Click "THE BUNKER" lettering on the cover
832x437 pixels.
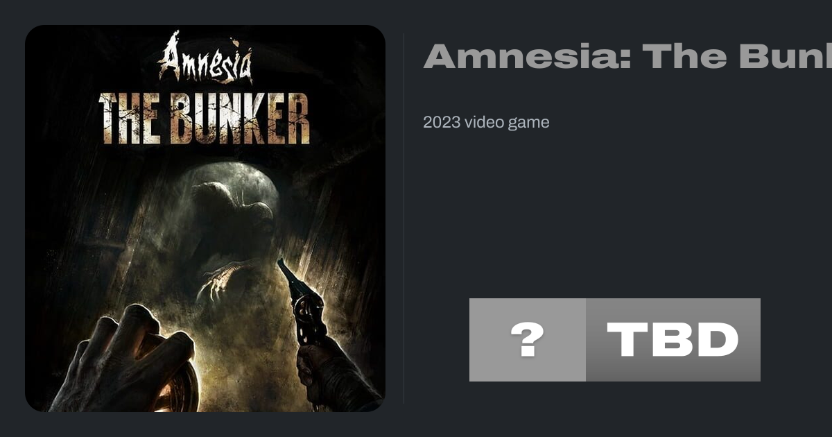205,118
